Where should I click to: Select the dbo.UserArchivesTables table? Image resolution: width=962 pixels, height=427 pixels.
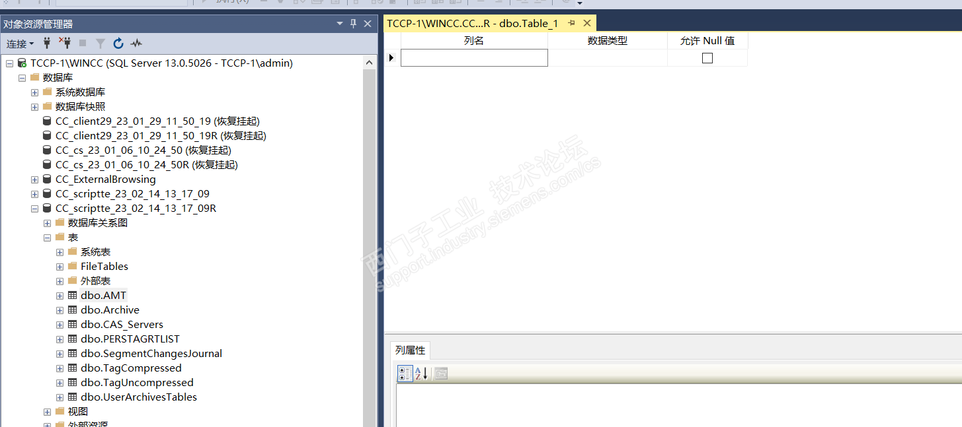[x=139, y=397]
